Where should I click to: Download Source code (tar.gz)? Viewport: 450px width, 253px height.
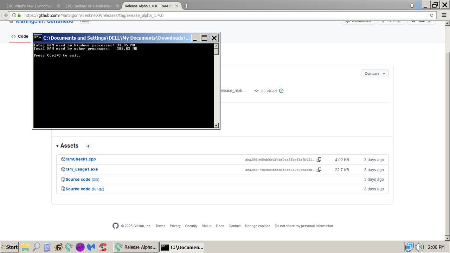85,189
